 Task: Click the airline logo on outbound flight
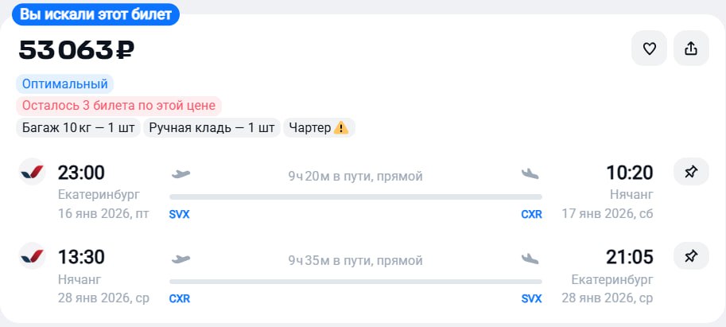click(x=33, y=172)
